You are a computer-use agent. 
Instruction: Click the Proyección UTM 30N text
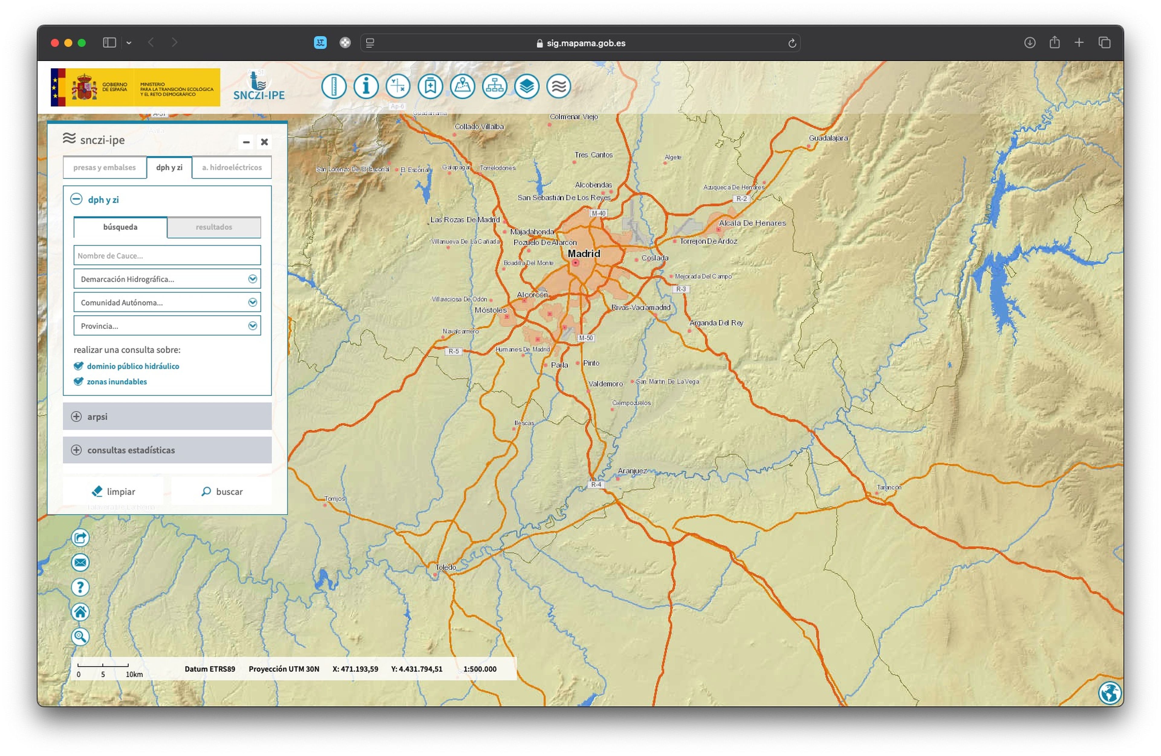[x=284, y=670]
